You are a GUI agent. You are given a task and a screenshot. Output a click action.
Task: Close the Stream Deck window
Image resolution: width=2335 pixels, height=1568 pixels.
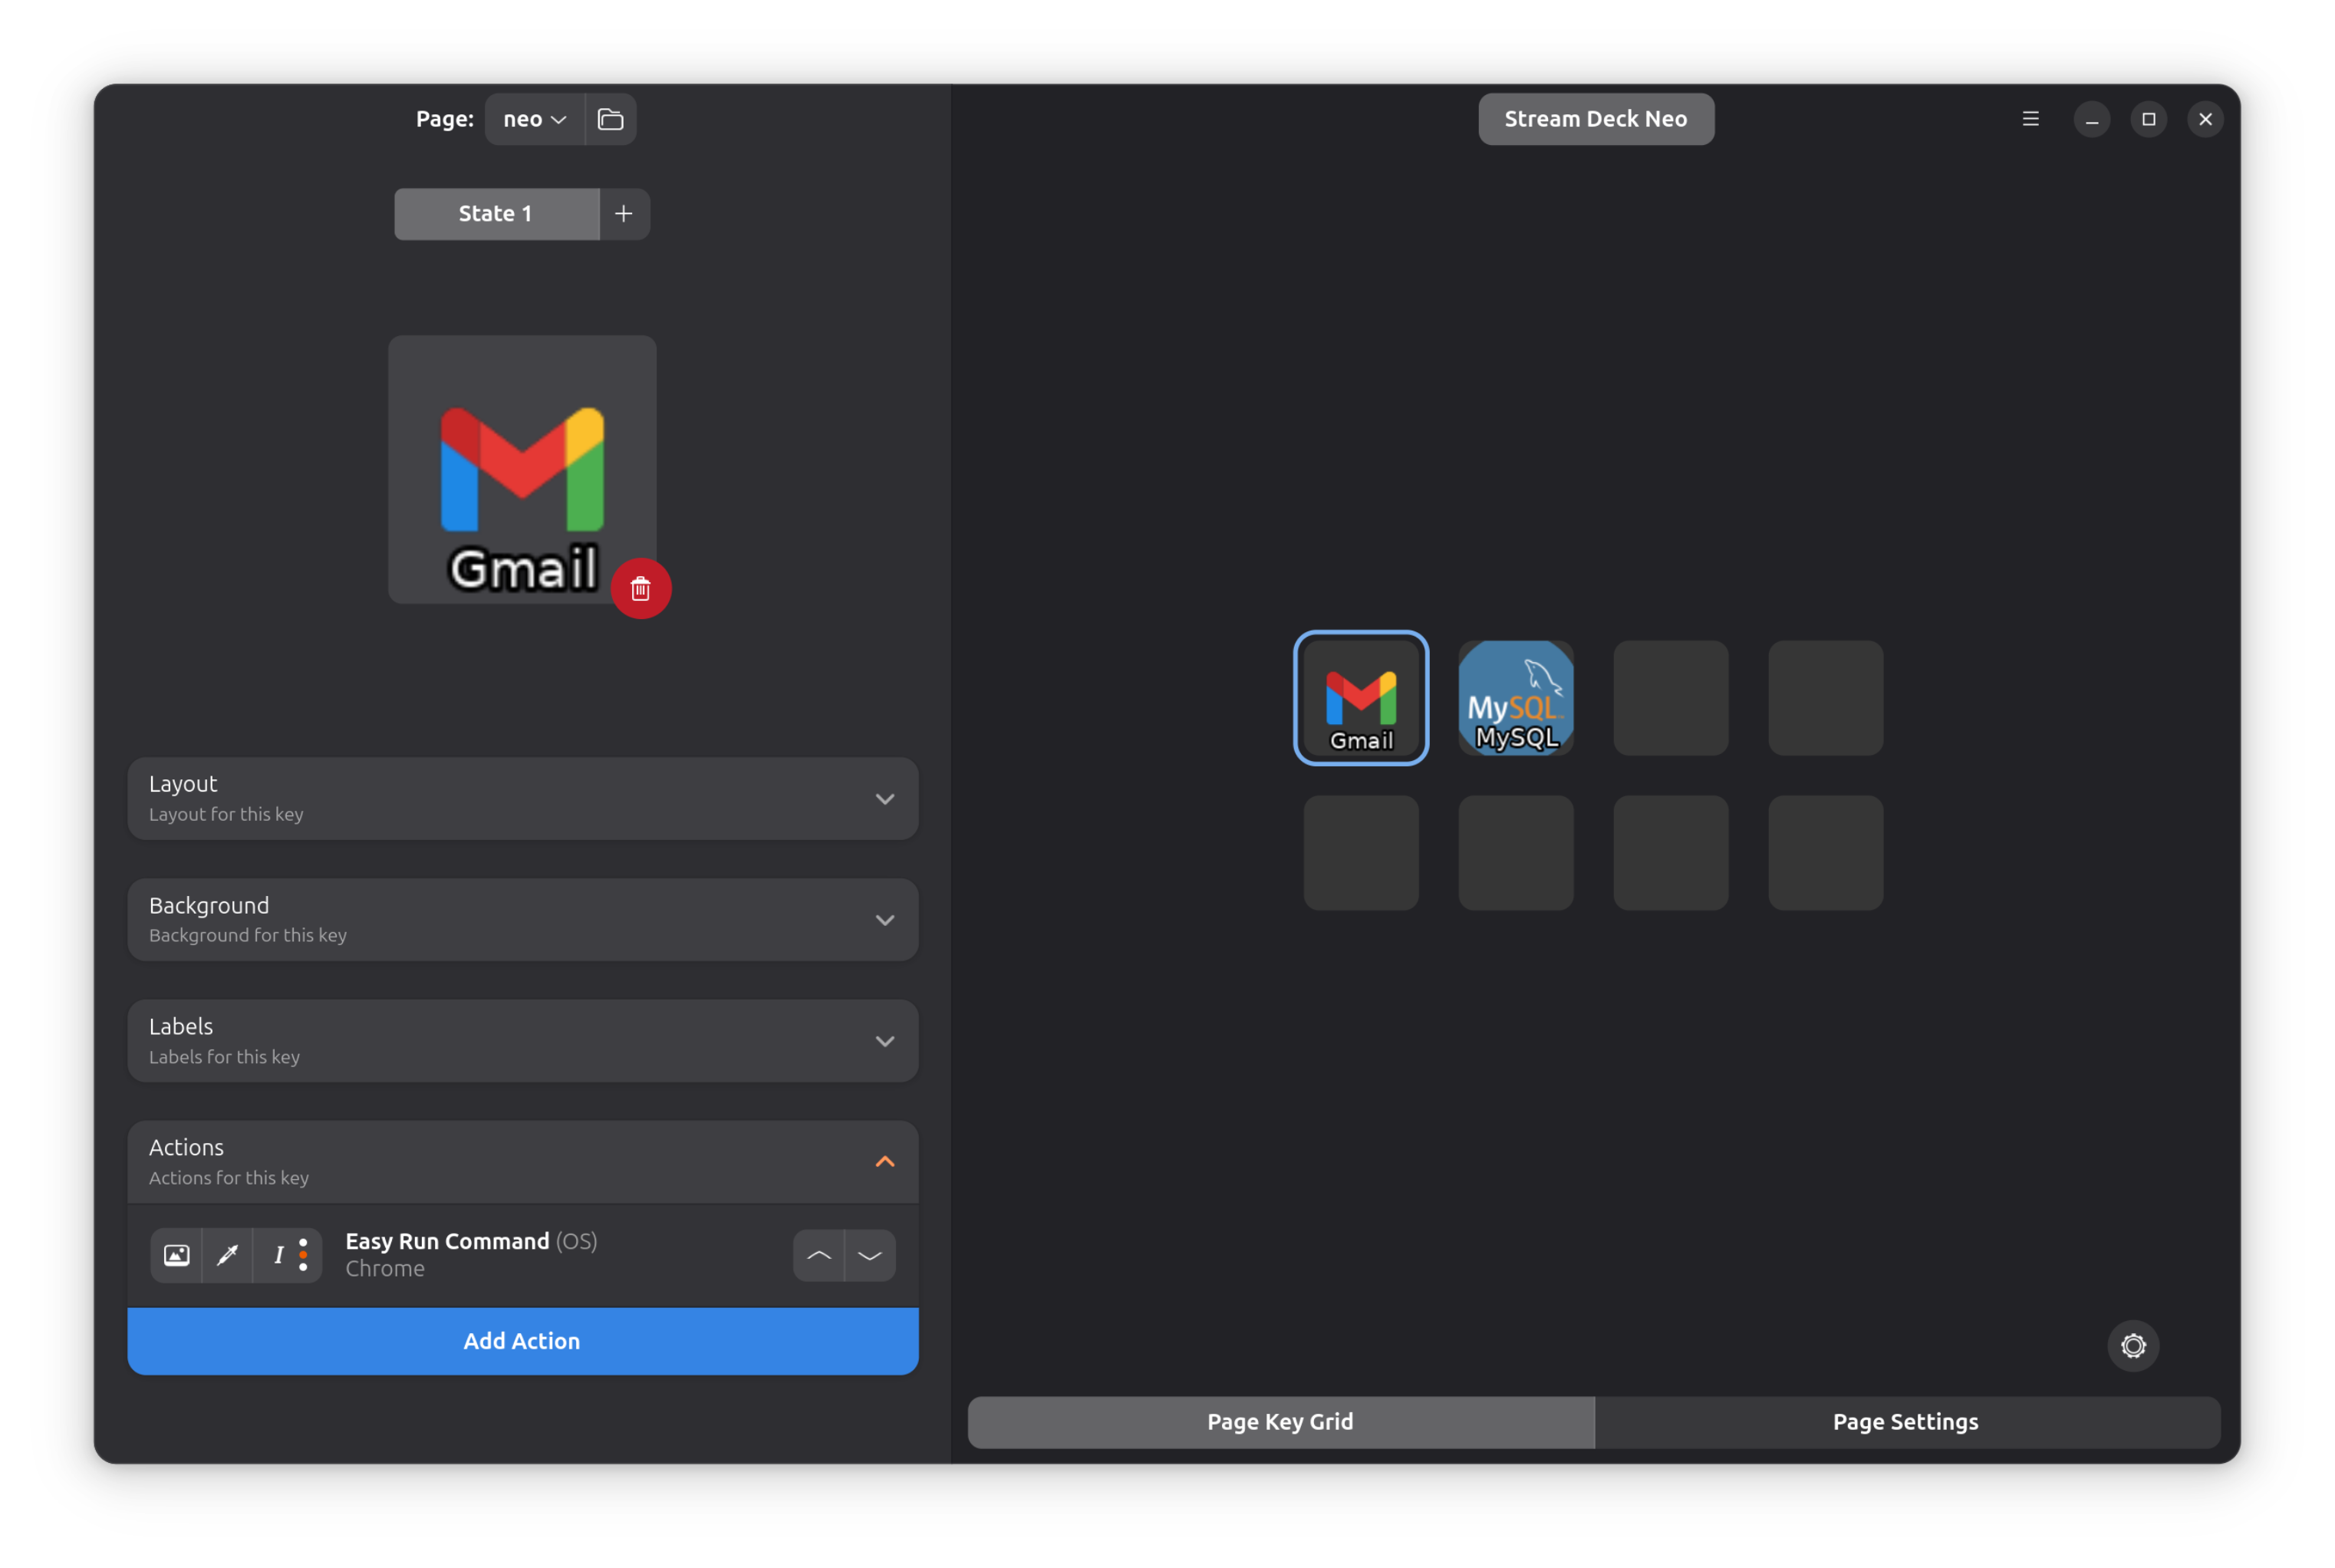coord(2205,119)
